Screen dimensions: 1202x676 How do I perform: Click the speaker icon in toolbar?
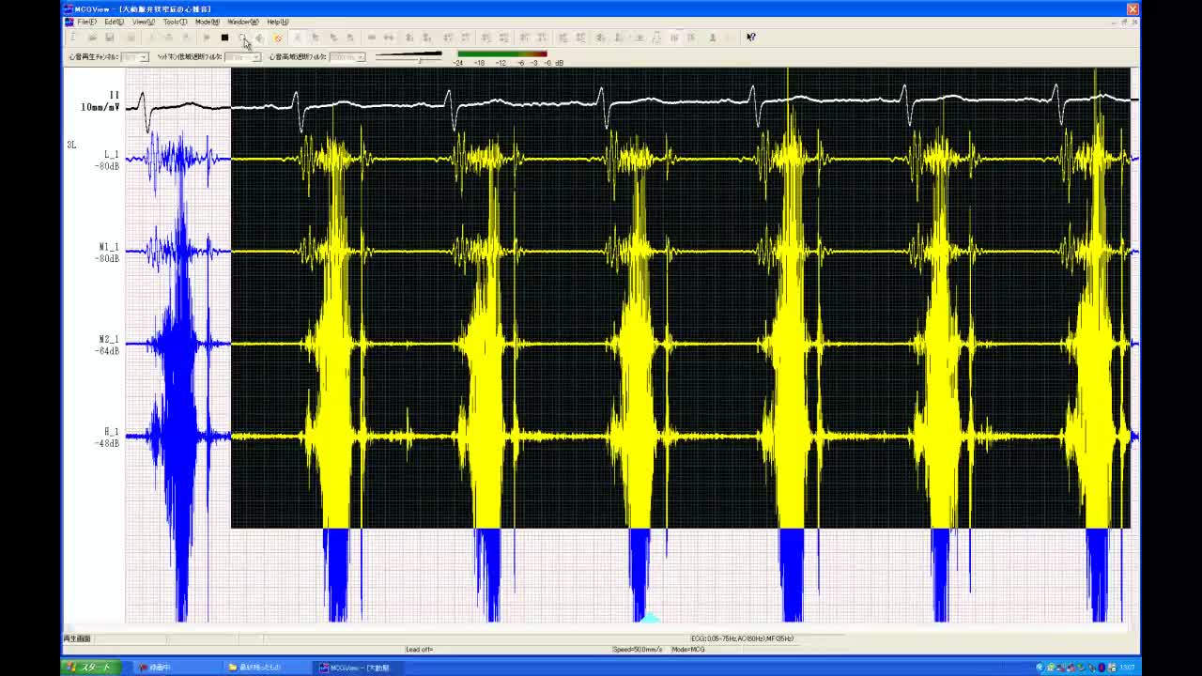click(x=259, y=38)
